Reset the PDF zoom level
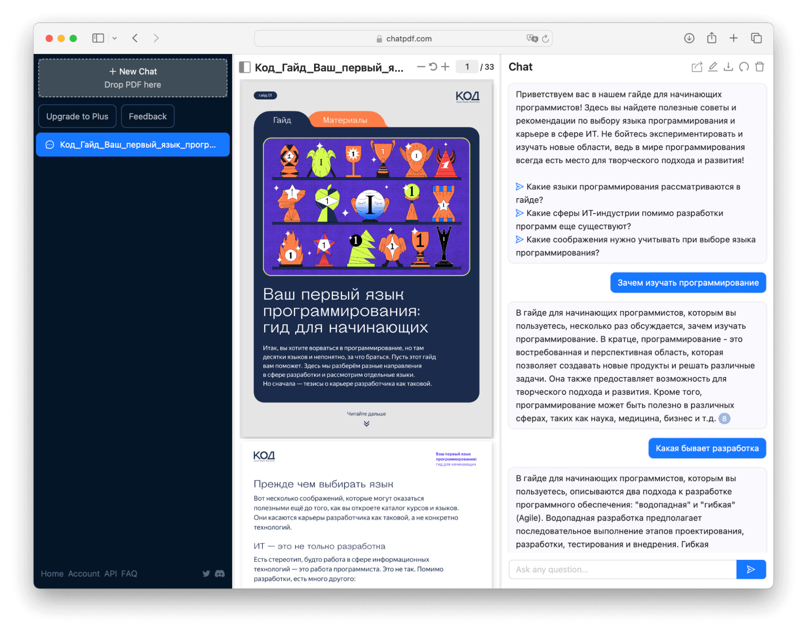 pos(433,67)
